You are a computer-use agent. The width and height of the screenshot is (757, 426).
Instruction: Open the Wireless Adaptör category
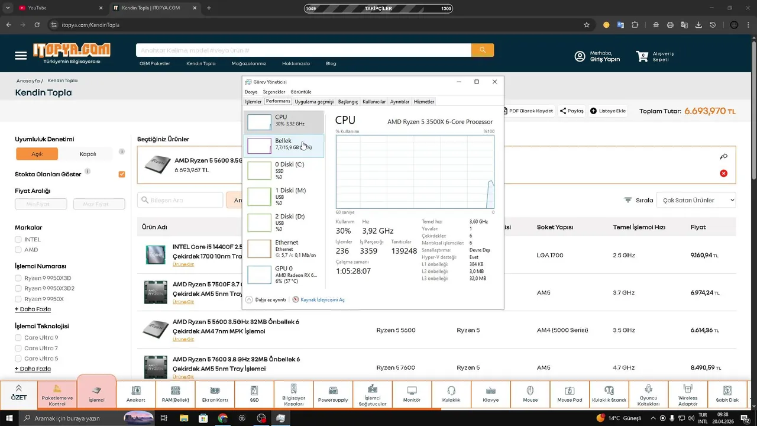[688, 395]
